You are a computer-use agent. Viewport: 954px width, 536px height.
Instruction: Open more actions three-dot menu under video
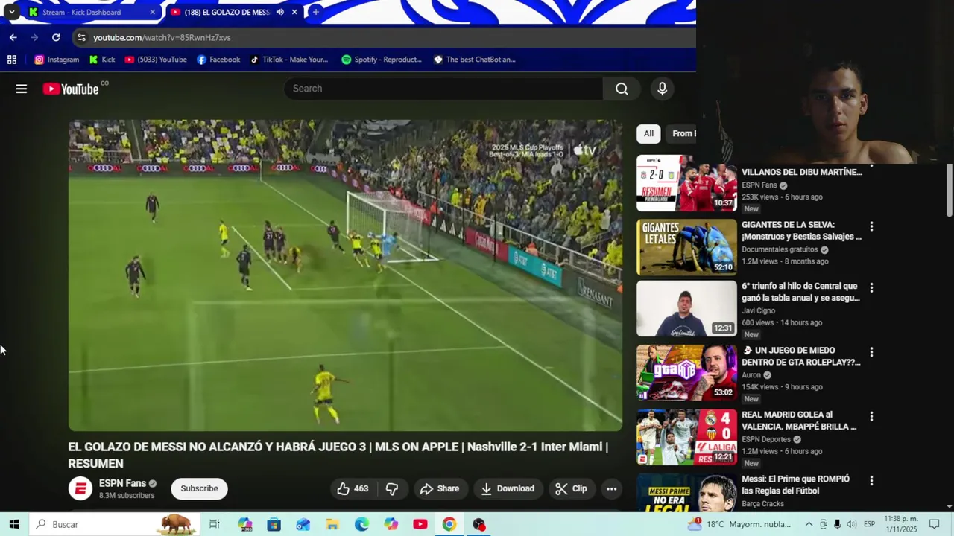611,488
